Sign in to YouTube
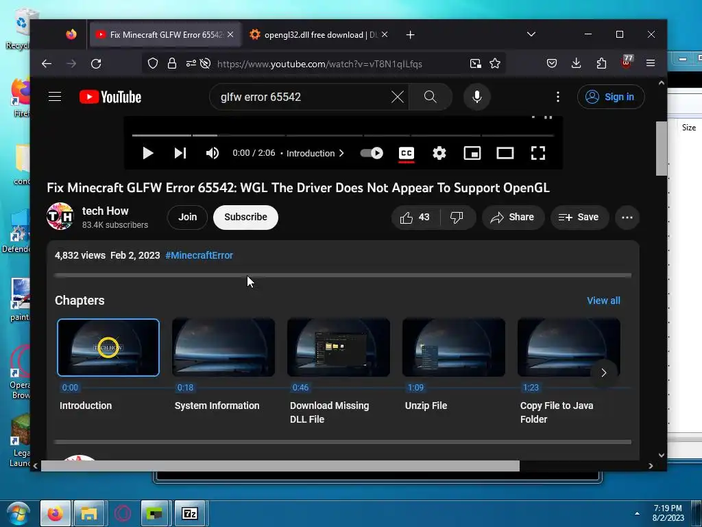The image size is (702, 527). (611, 97)
